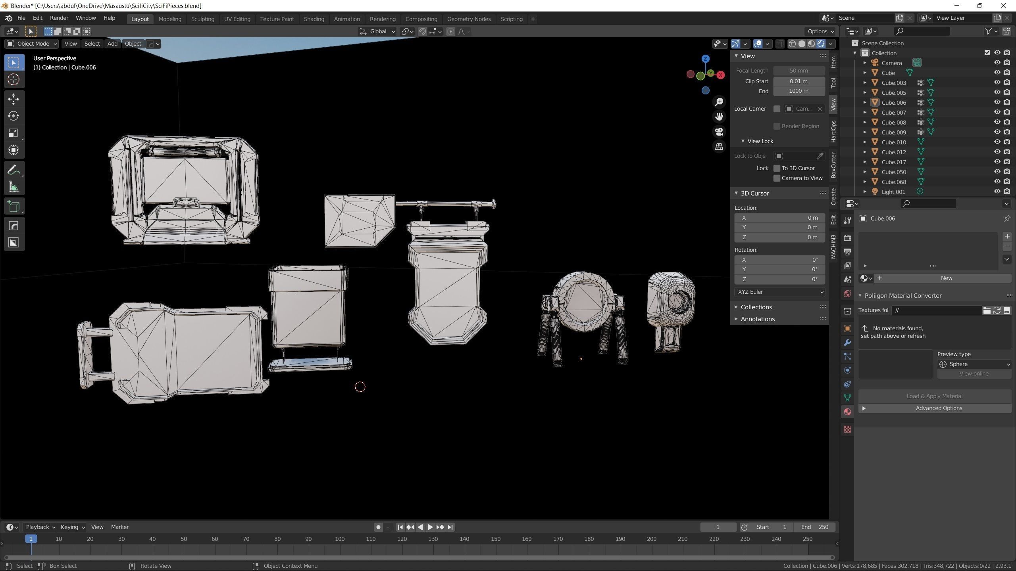Image resolution: width=1016 pixels, height=571 pixels.
Task: Click the Clip Start value field
Action: point(799,81)
